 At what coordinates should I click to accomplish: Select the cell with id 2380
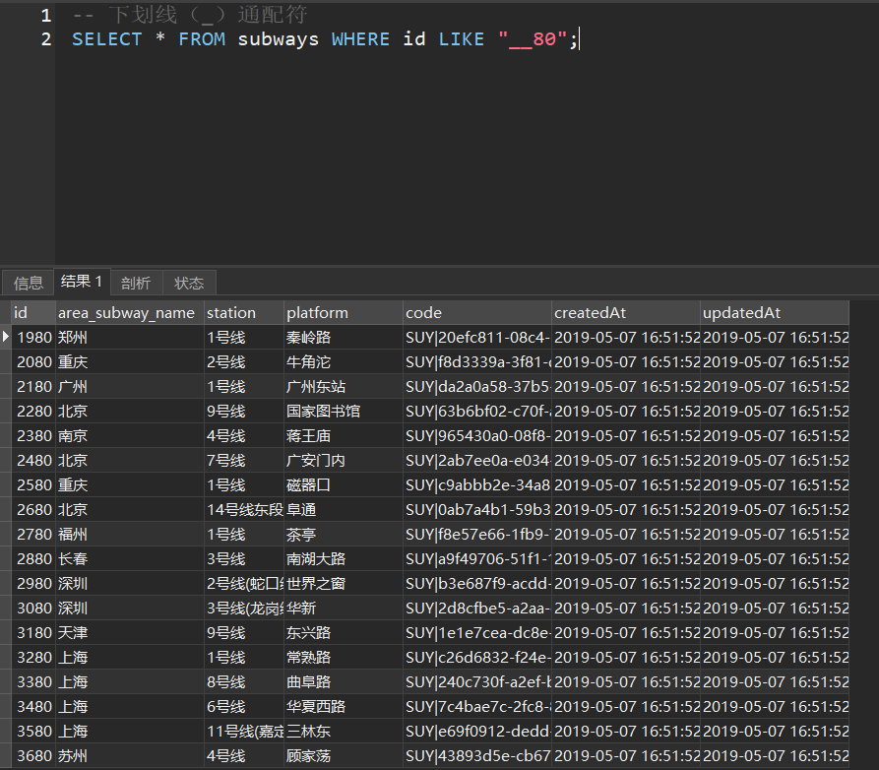33,436
